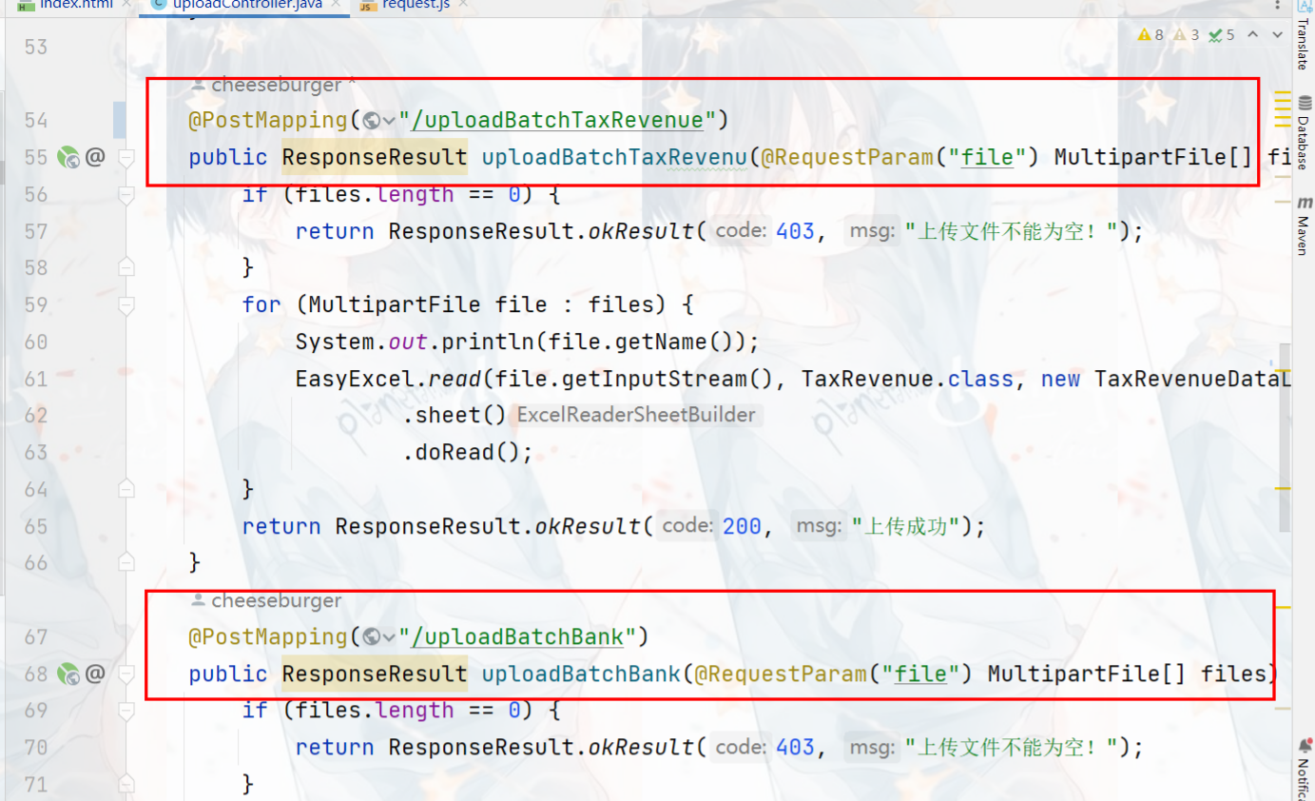Image resolution: width=1315 pixels, height=801 pixels.
Task: Collapse the if block fold marker at line 69
Action: click(126, 712)
